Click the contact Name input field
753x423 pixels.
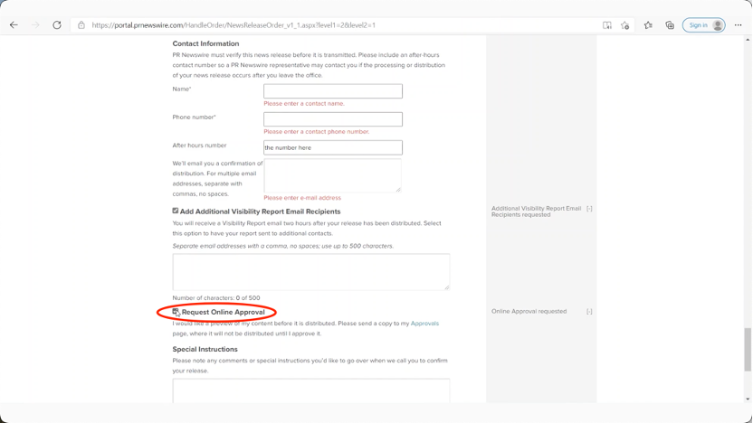[332, 91]
